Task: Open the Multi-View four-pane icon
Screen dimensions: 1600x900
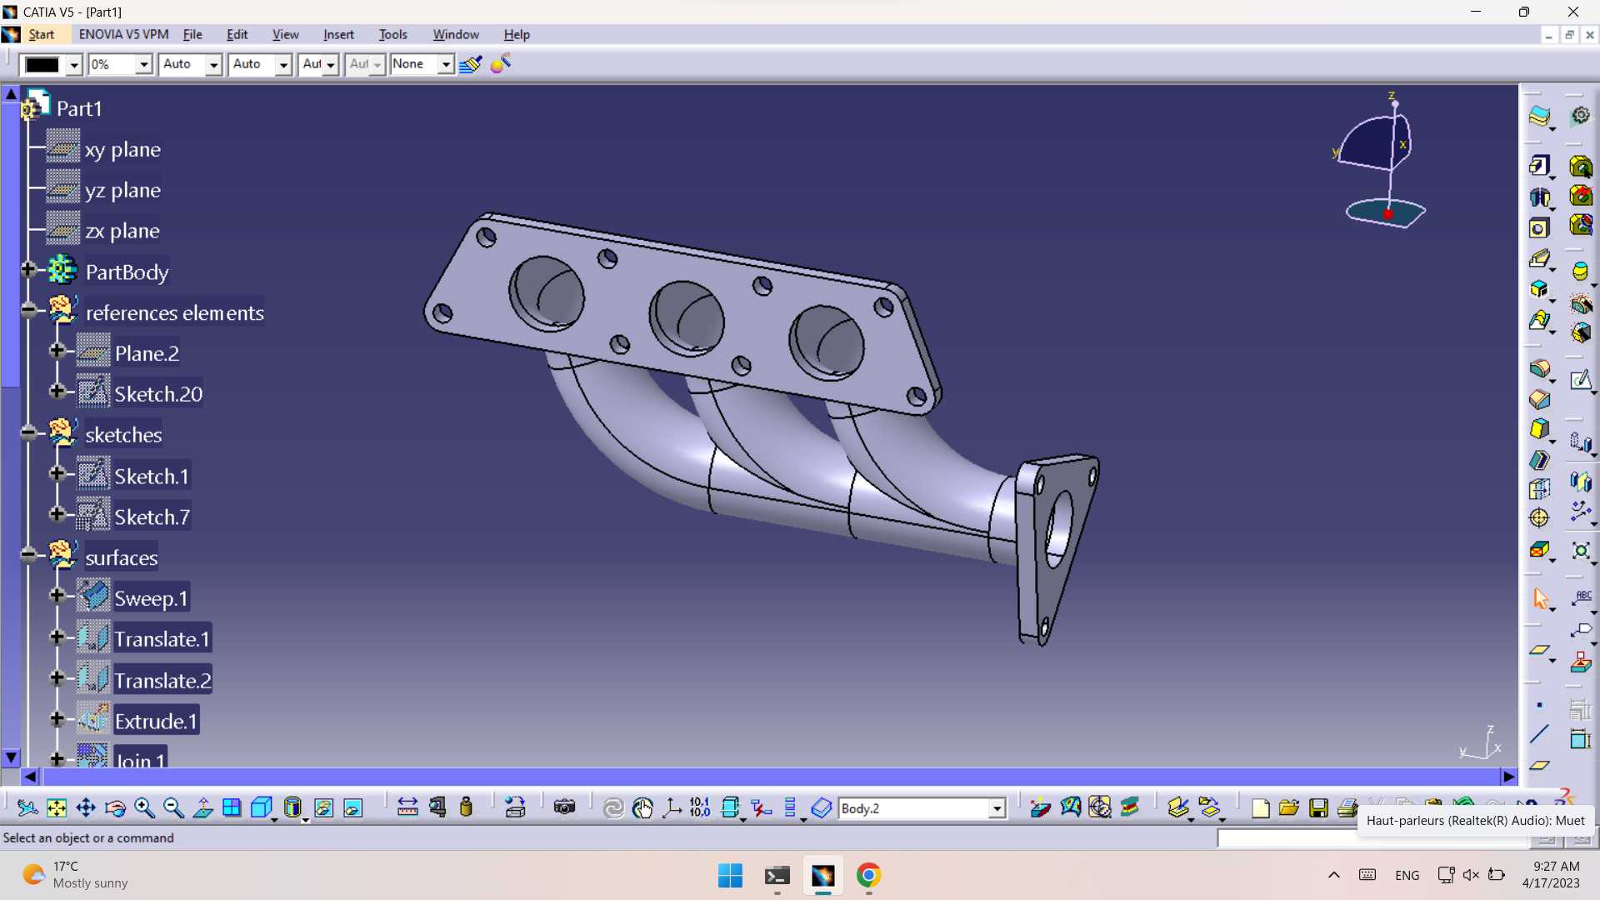Action: [x=232, y=807]
